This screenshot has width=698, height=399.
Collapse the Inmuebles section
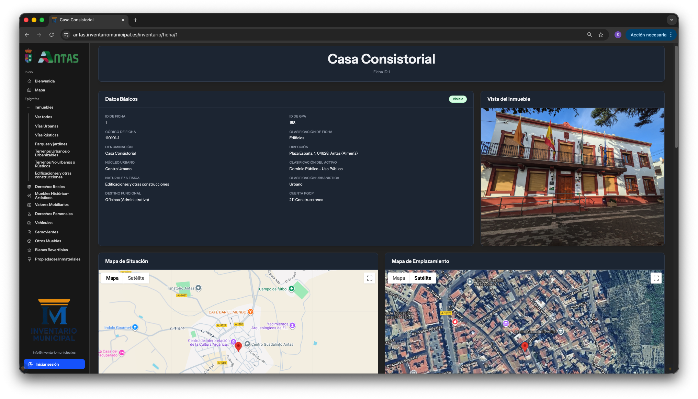point(28,107)
